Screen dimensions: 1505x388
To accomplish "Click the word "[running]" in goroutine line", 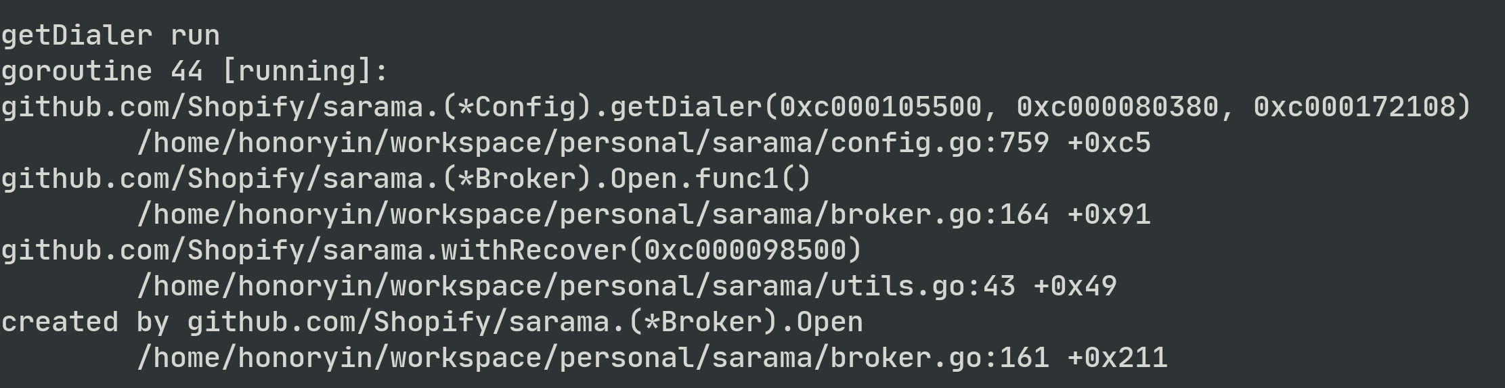I will 297,72.
